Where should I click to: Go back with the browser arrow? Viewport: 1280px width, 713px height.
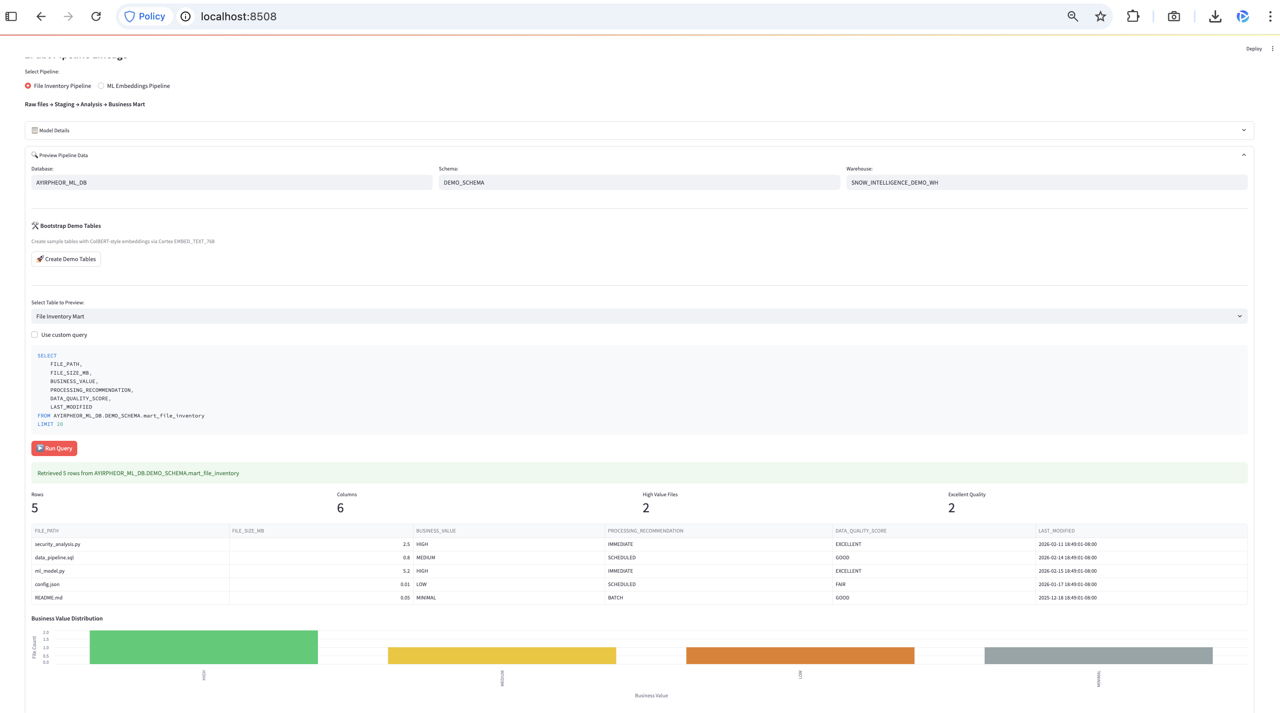41,16
